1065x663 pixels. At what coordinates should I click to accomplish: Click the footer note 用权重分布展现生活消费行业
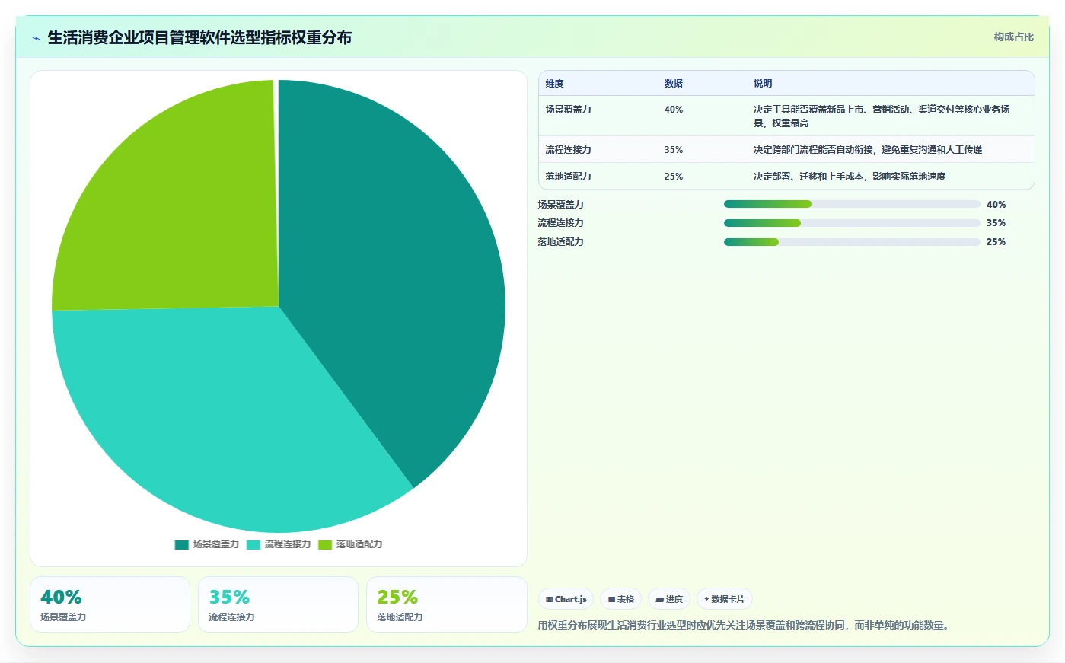click(x=745, y=626)
